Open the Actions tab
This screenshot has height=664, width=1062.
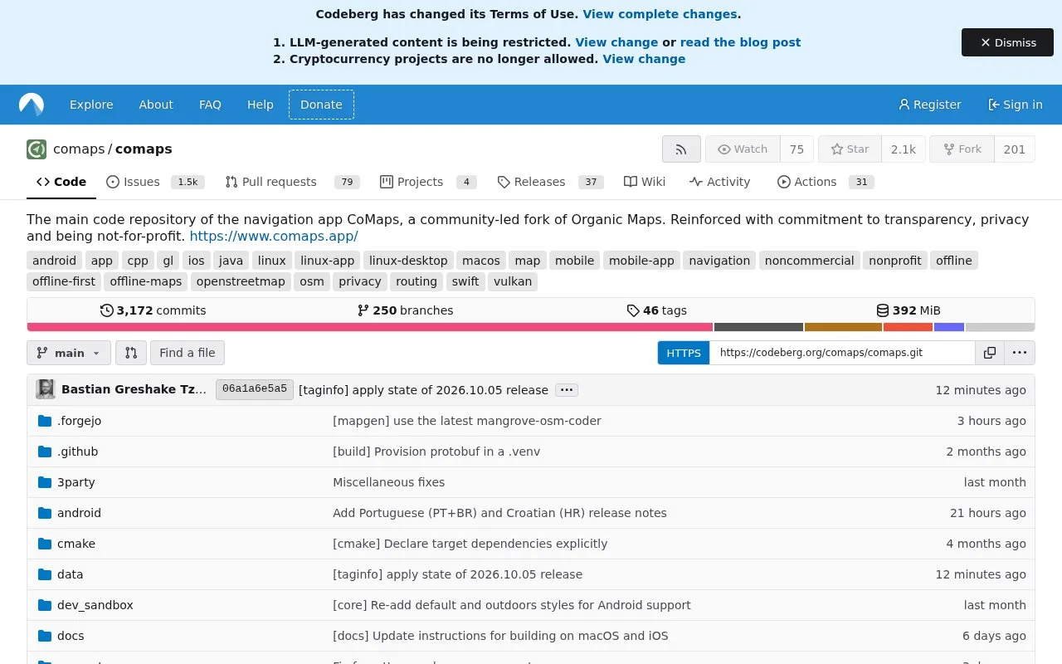[826, 182]
